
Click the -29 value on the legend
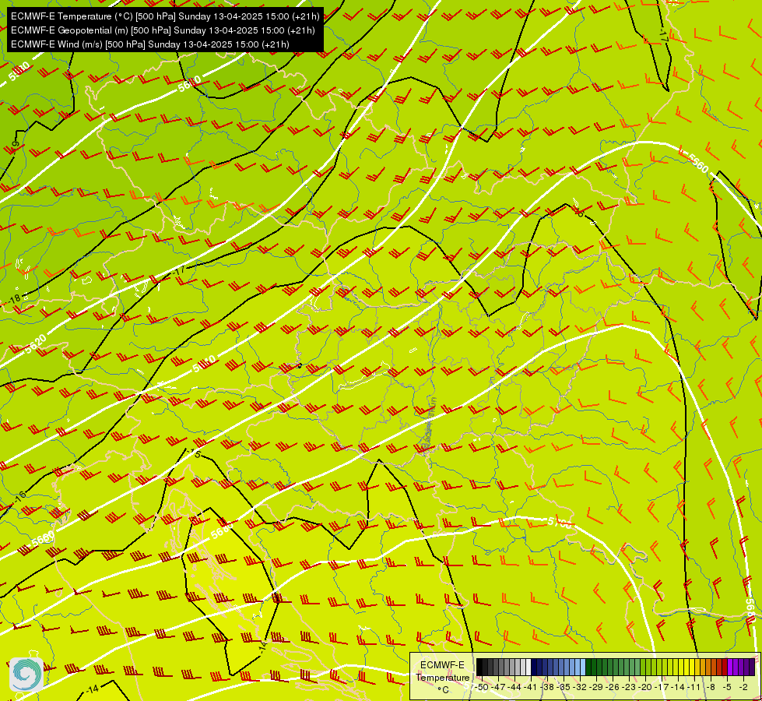(x=596, y=688)
